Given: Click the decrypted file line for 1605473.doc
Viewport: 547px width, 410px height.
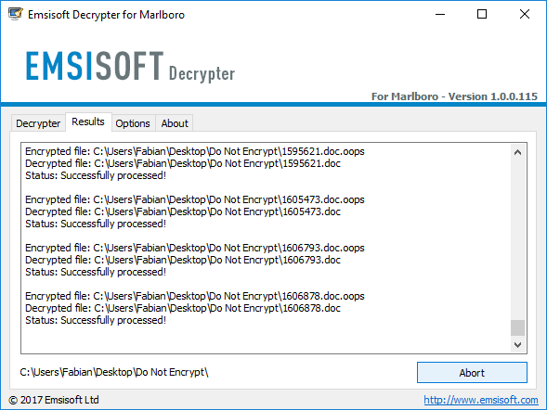Looking at the screenshot, I should [183, 211].
